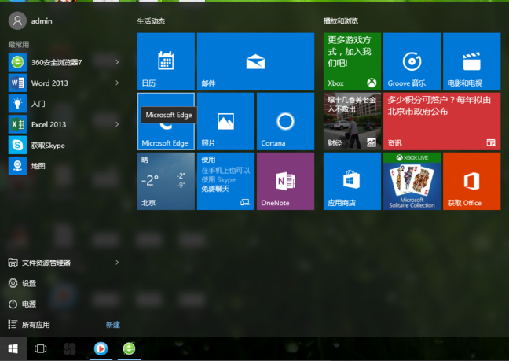Viewport: 509px width, 361px height.
Task: Open the Mail (邮件) tile
Action: 255,61
